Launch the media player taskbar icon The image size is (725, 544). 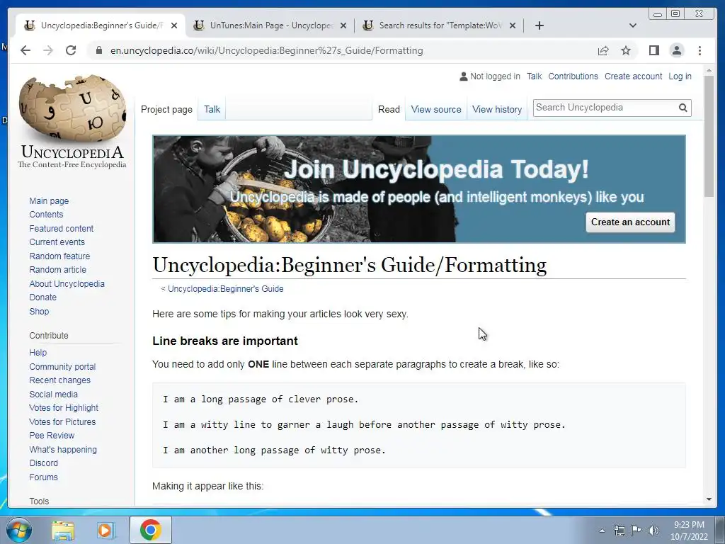(105, 530)
